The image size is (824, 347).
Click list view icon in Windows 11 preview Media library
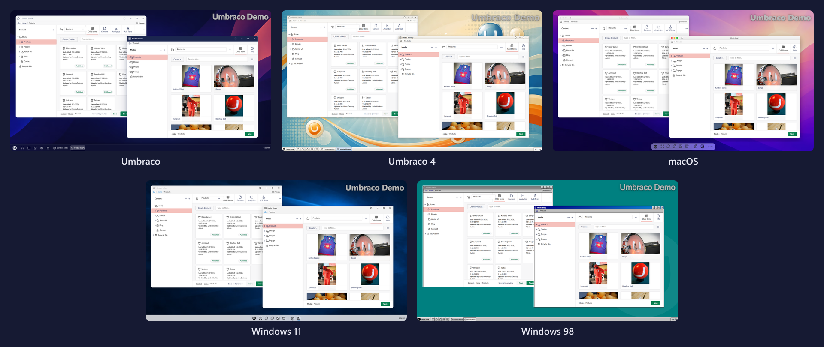point(388,228)
